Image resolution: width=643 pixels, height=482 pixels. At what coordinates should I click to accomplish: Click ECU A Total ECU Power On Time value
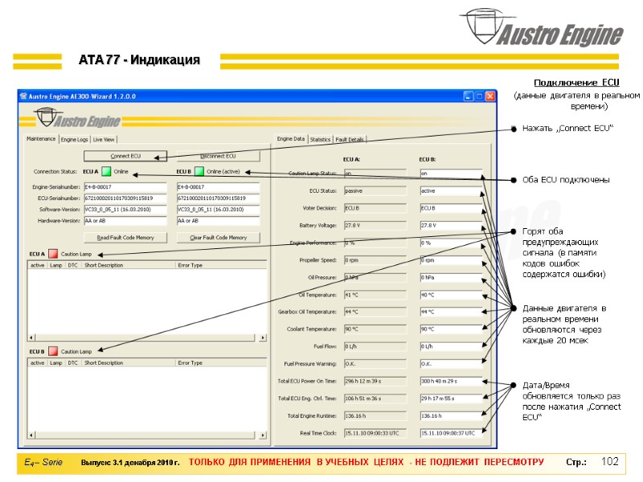click(x=375, y=381)
